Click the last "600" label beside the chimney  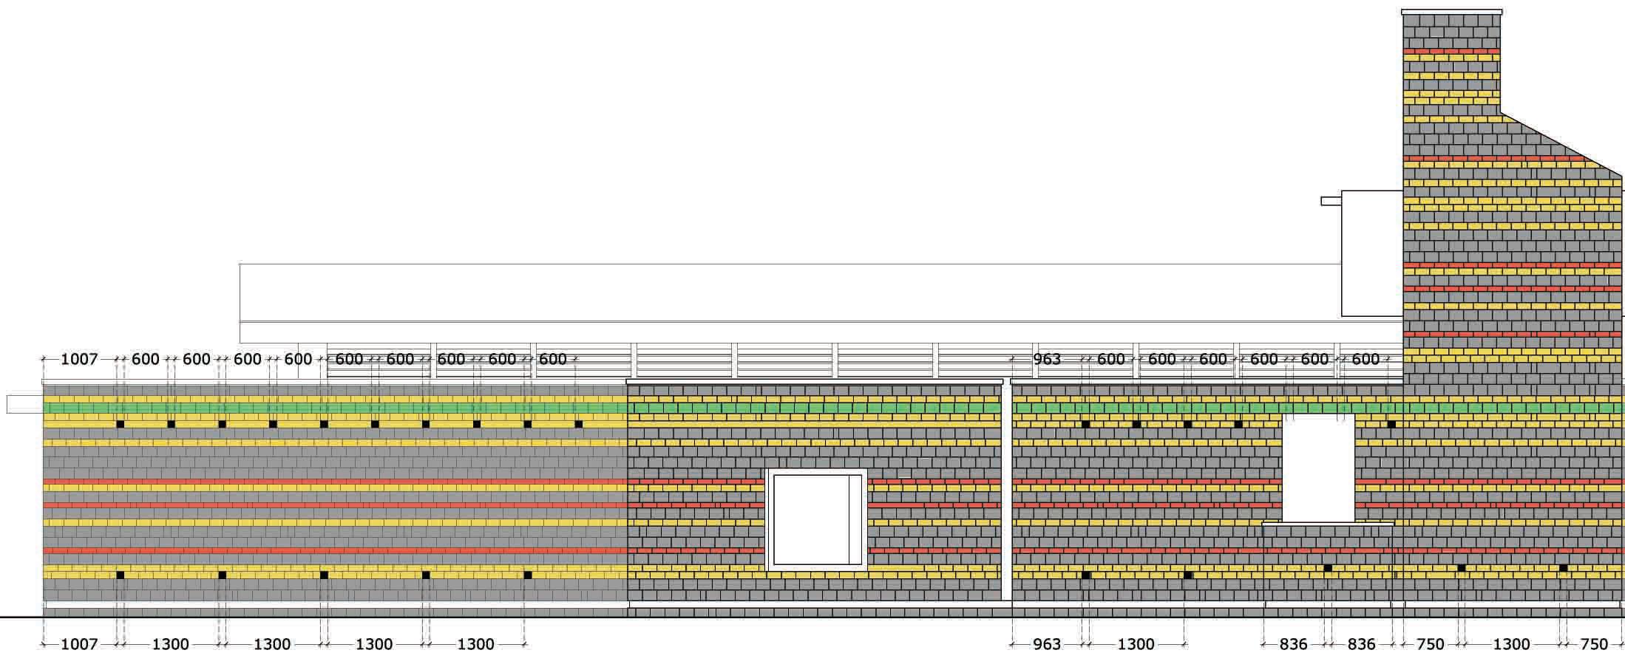tap(1366, 359)
